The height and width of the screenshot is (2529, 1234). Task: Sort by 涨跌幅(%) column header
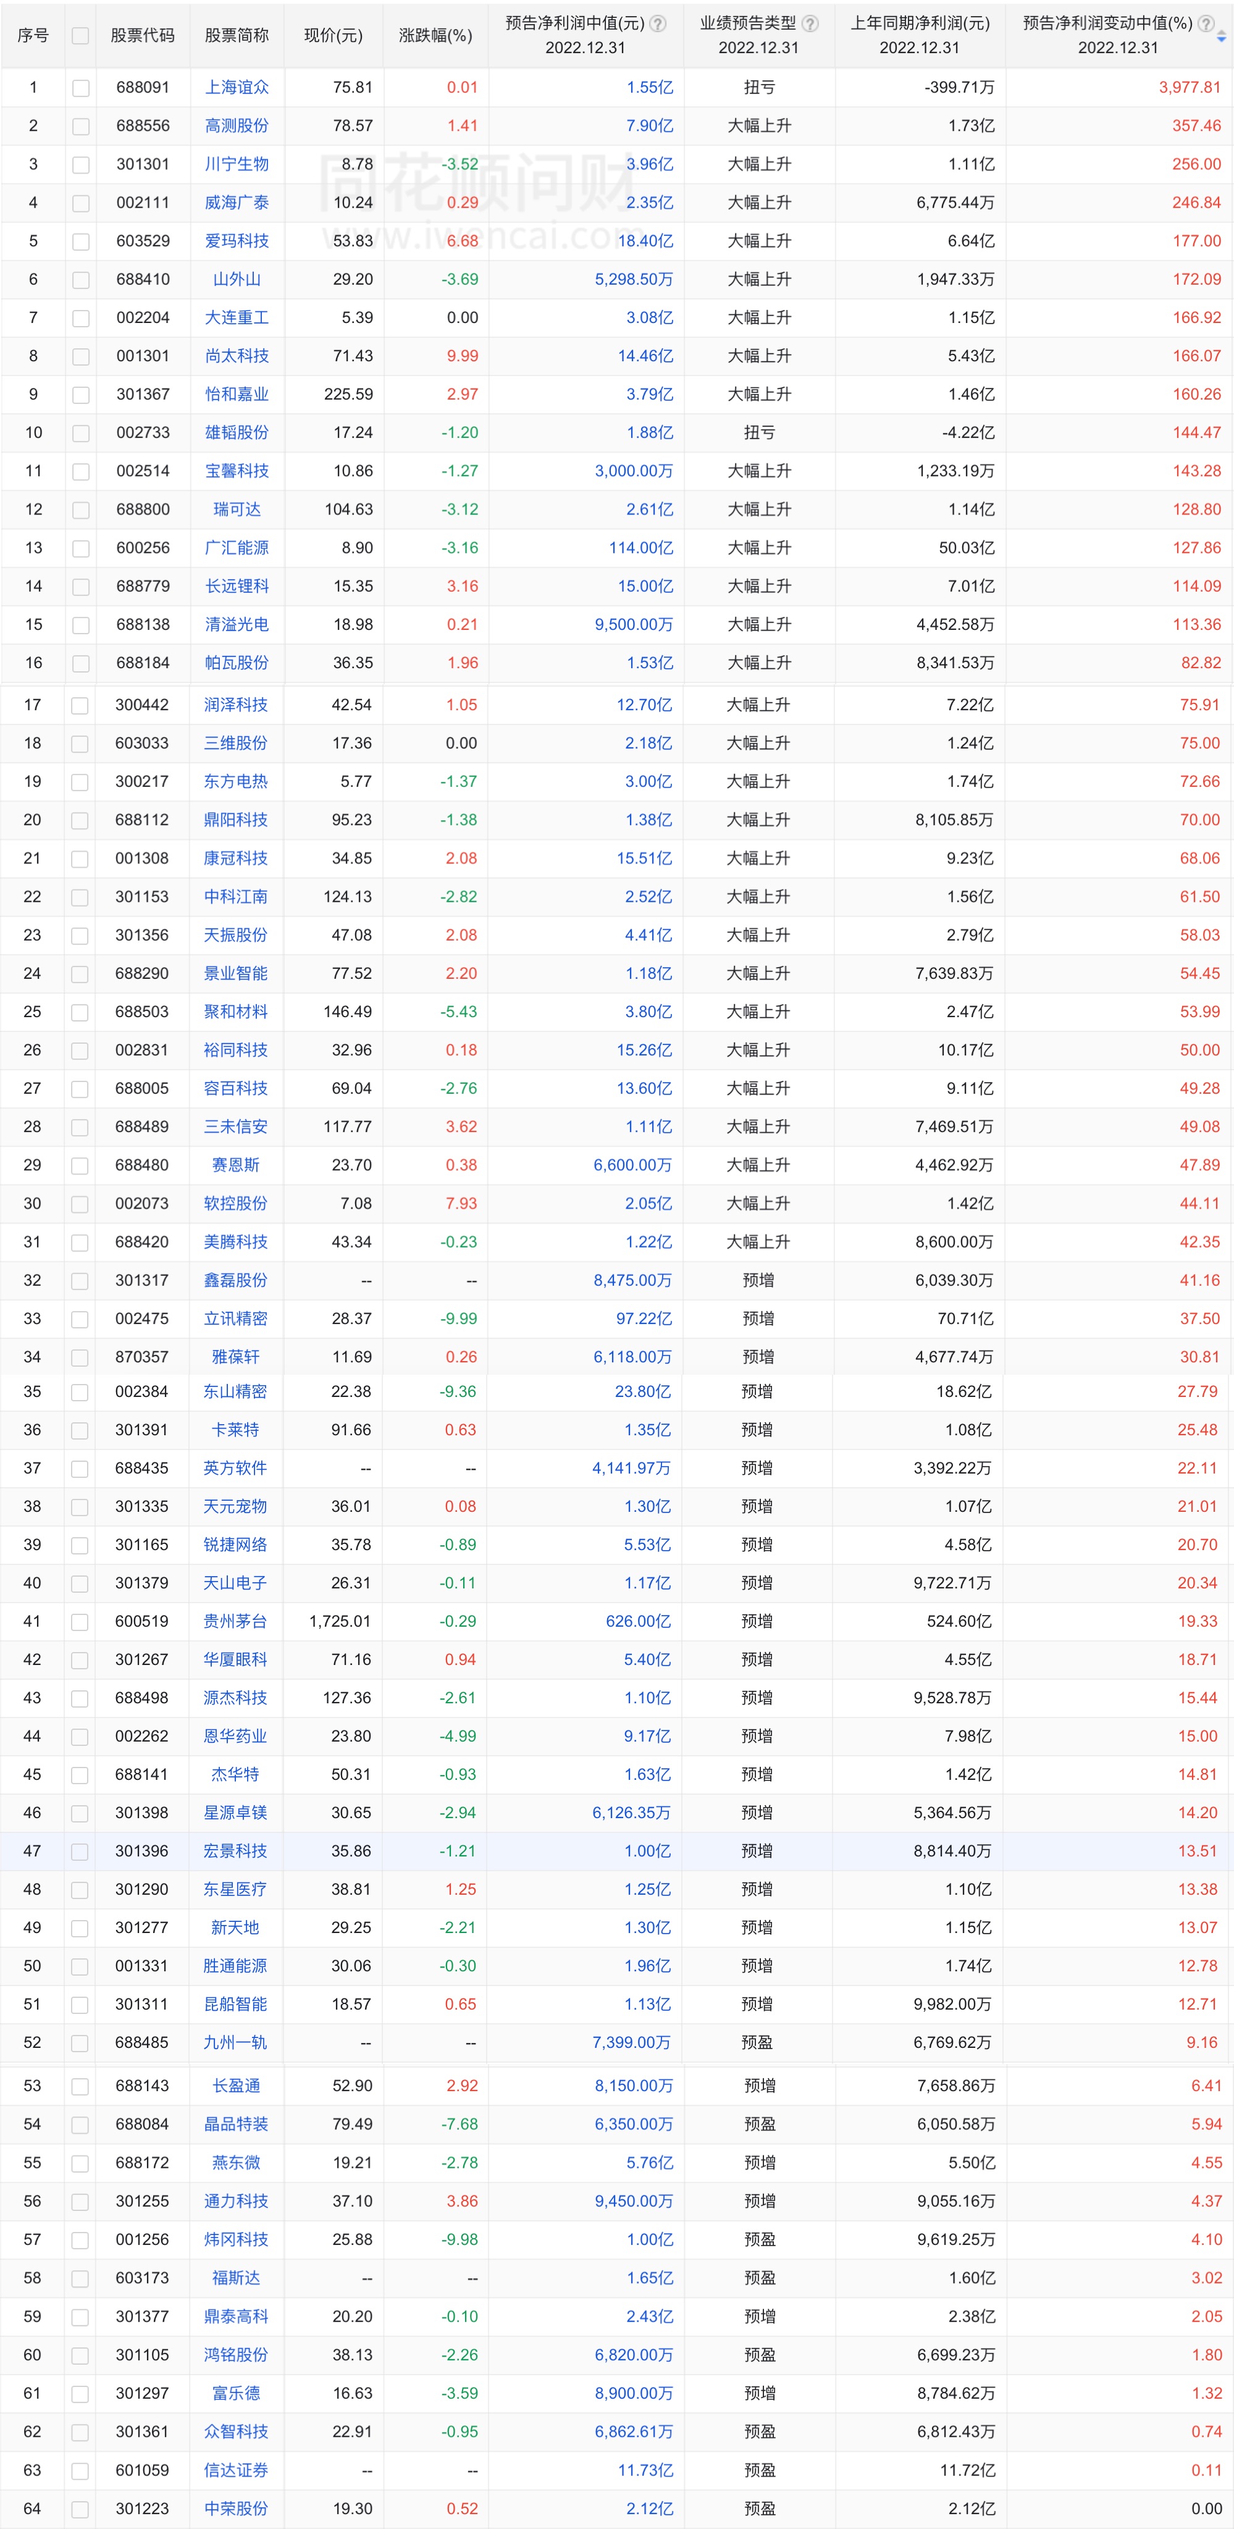435,35
